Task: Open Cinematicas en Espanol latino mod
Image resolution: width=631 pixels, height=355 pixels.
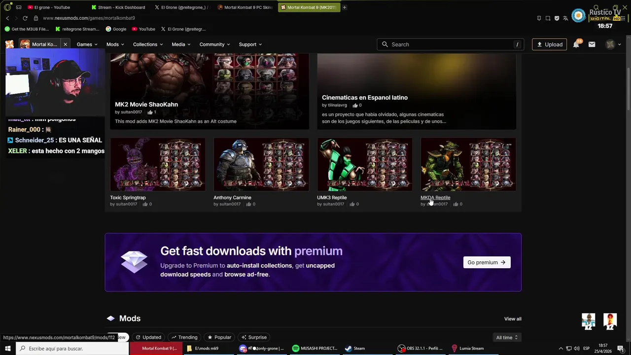Action: click(365, 98)
